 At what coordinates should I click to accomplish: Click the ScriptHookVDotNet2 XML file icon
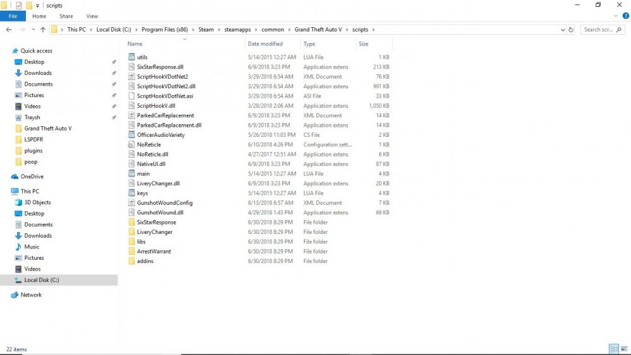[x=131, y=76]
